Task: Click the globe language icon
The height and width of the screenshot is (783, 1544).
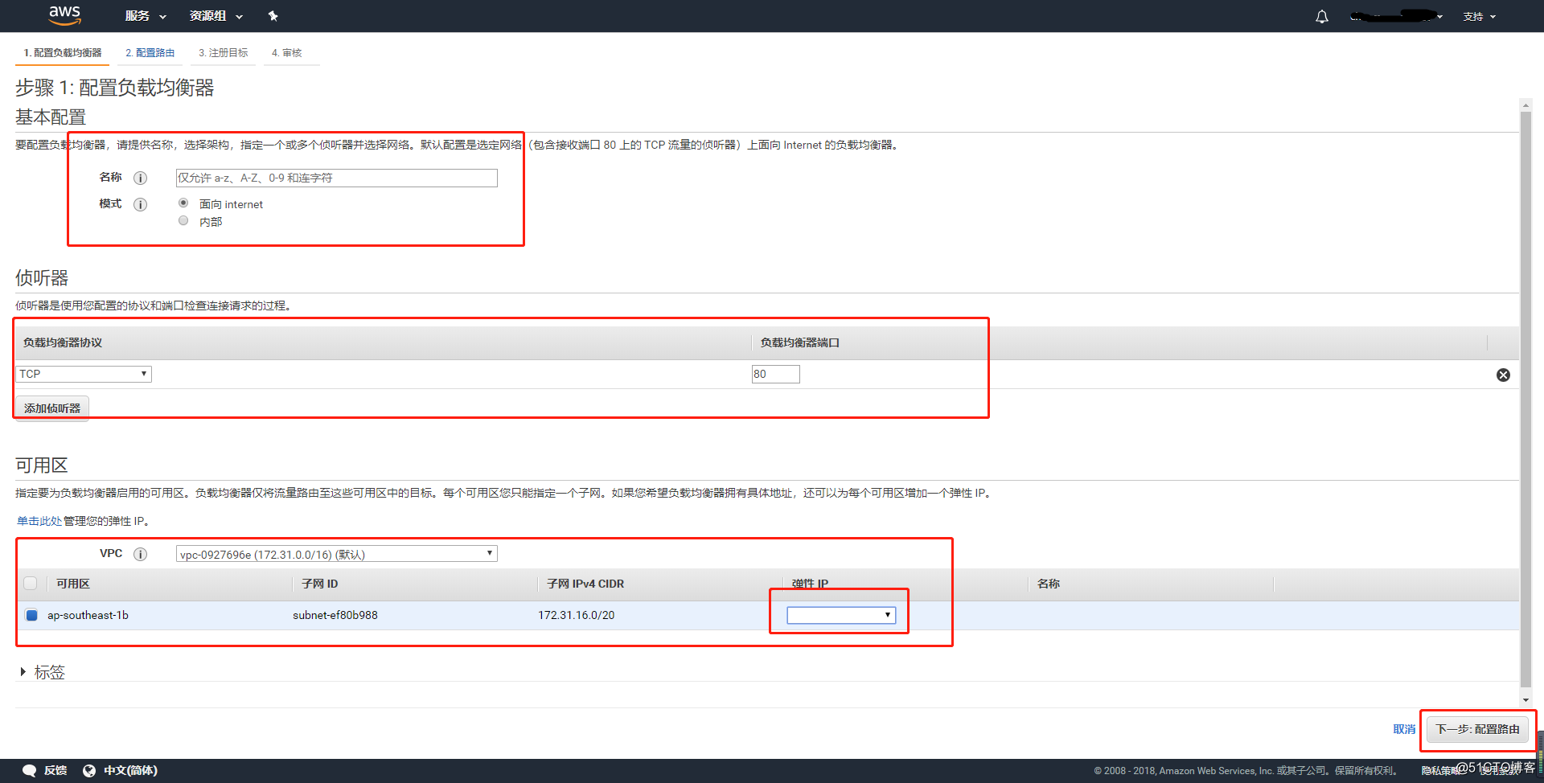Action: point(89,770)
